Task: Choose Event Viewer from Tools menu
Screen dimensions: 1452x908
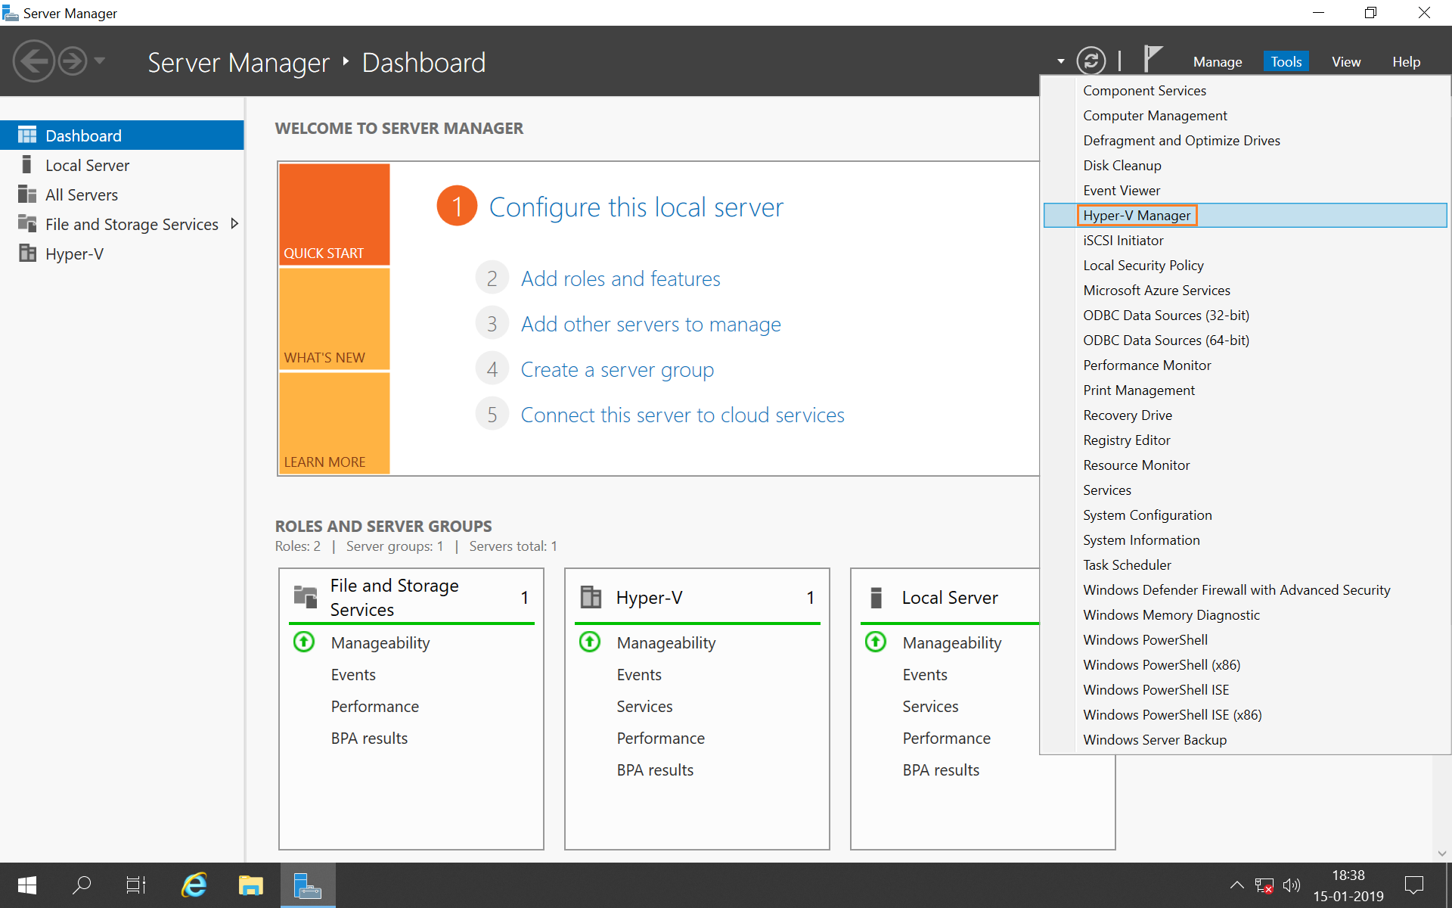Action: click(x=1245, y=191)
